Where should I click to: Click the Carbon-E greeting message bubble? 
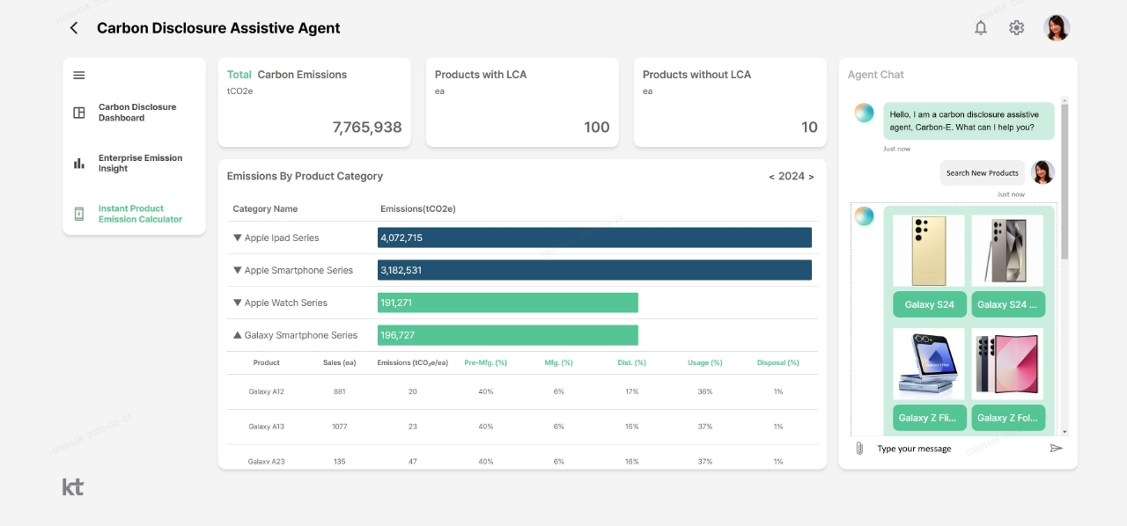coord(969,121)
